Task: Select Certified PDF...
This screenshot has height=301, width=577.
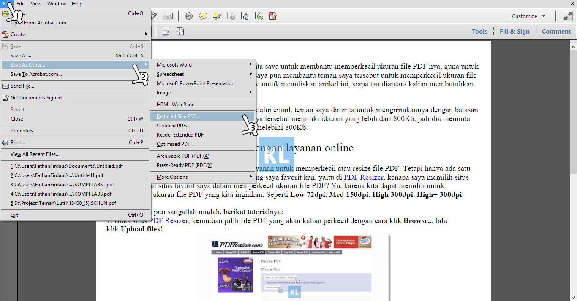Action: (203, 126)
